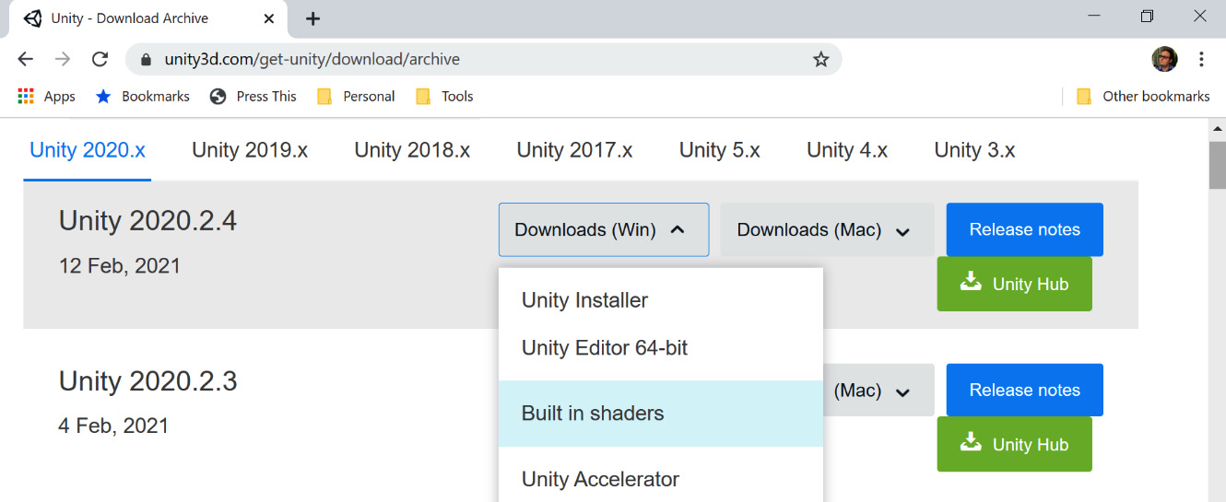
Task: Switch to the Unity 2017.x tab
Action: click(574, 150)
